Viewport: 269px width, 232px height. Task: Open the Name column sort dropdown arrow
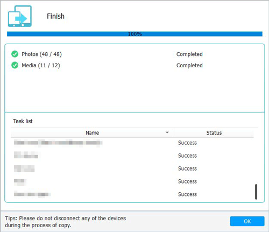(x=167, y=132)
